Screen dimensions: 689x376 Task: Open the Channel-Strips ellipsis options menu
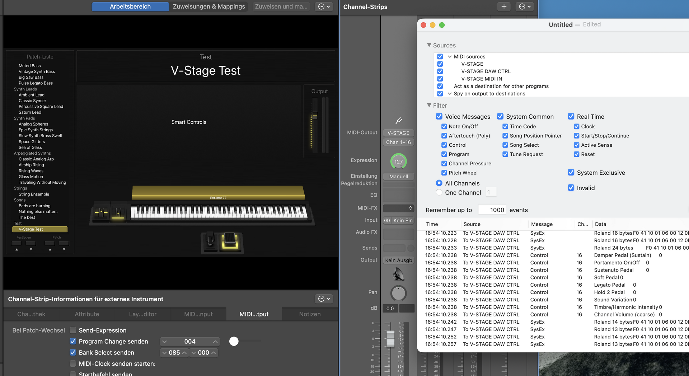tap(525, 6)
